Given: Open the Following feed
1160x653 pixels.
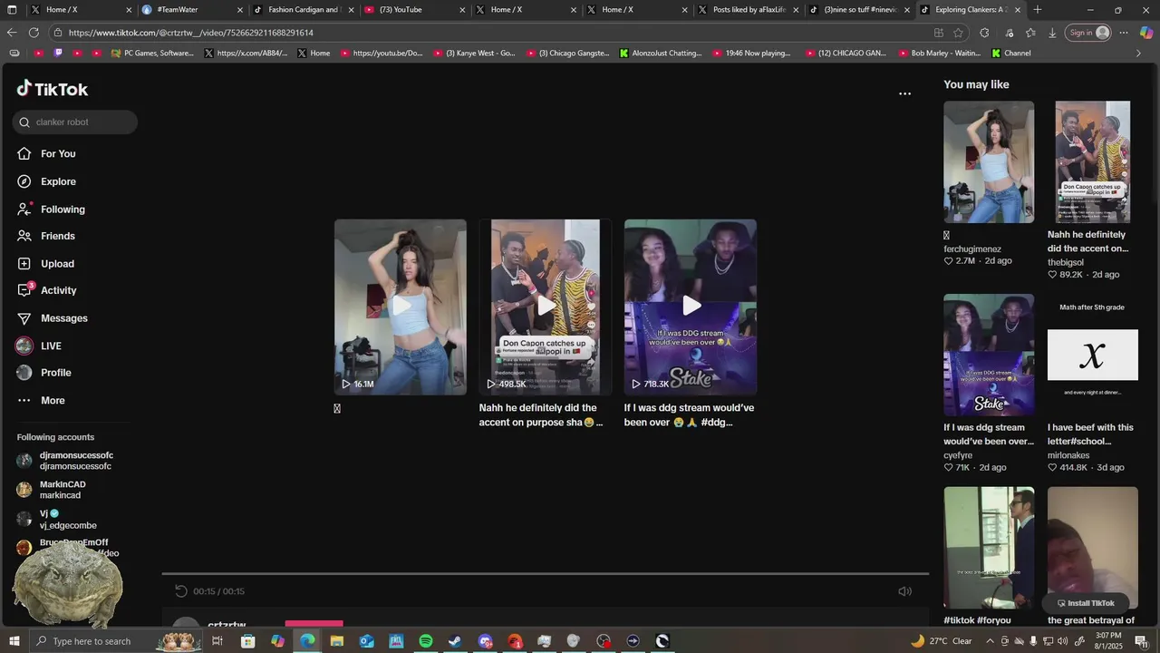Looking at the screenshot, I should [51, 210].
